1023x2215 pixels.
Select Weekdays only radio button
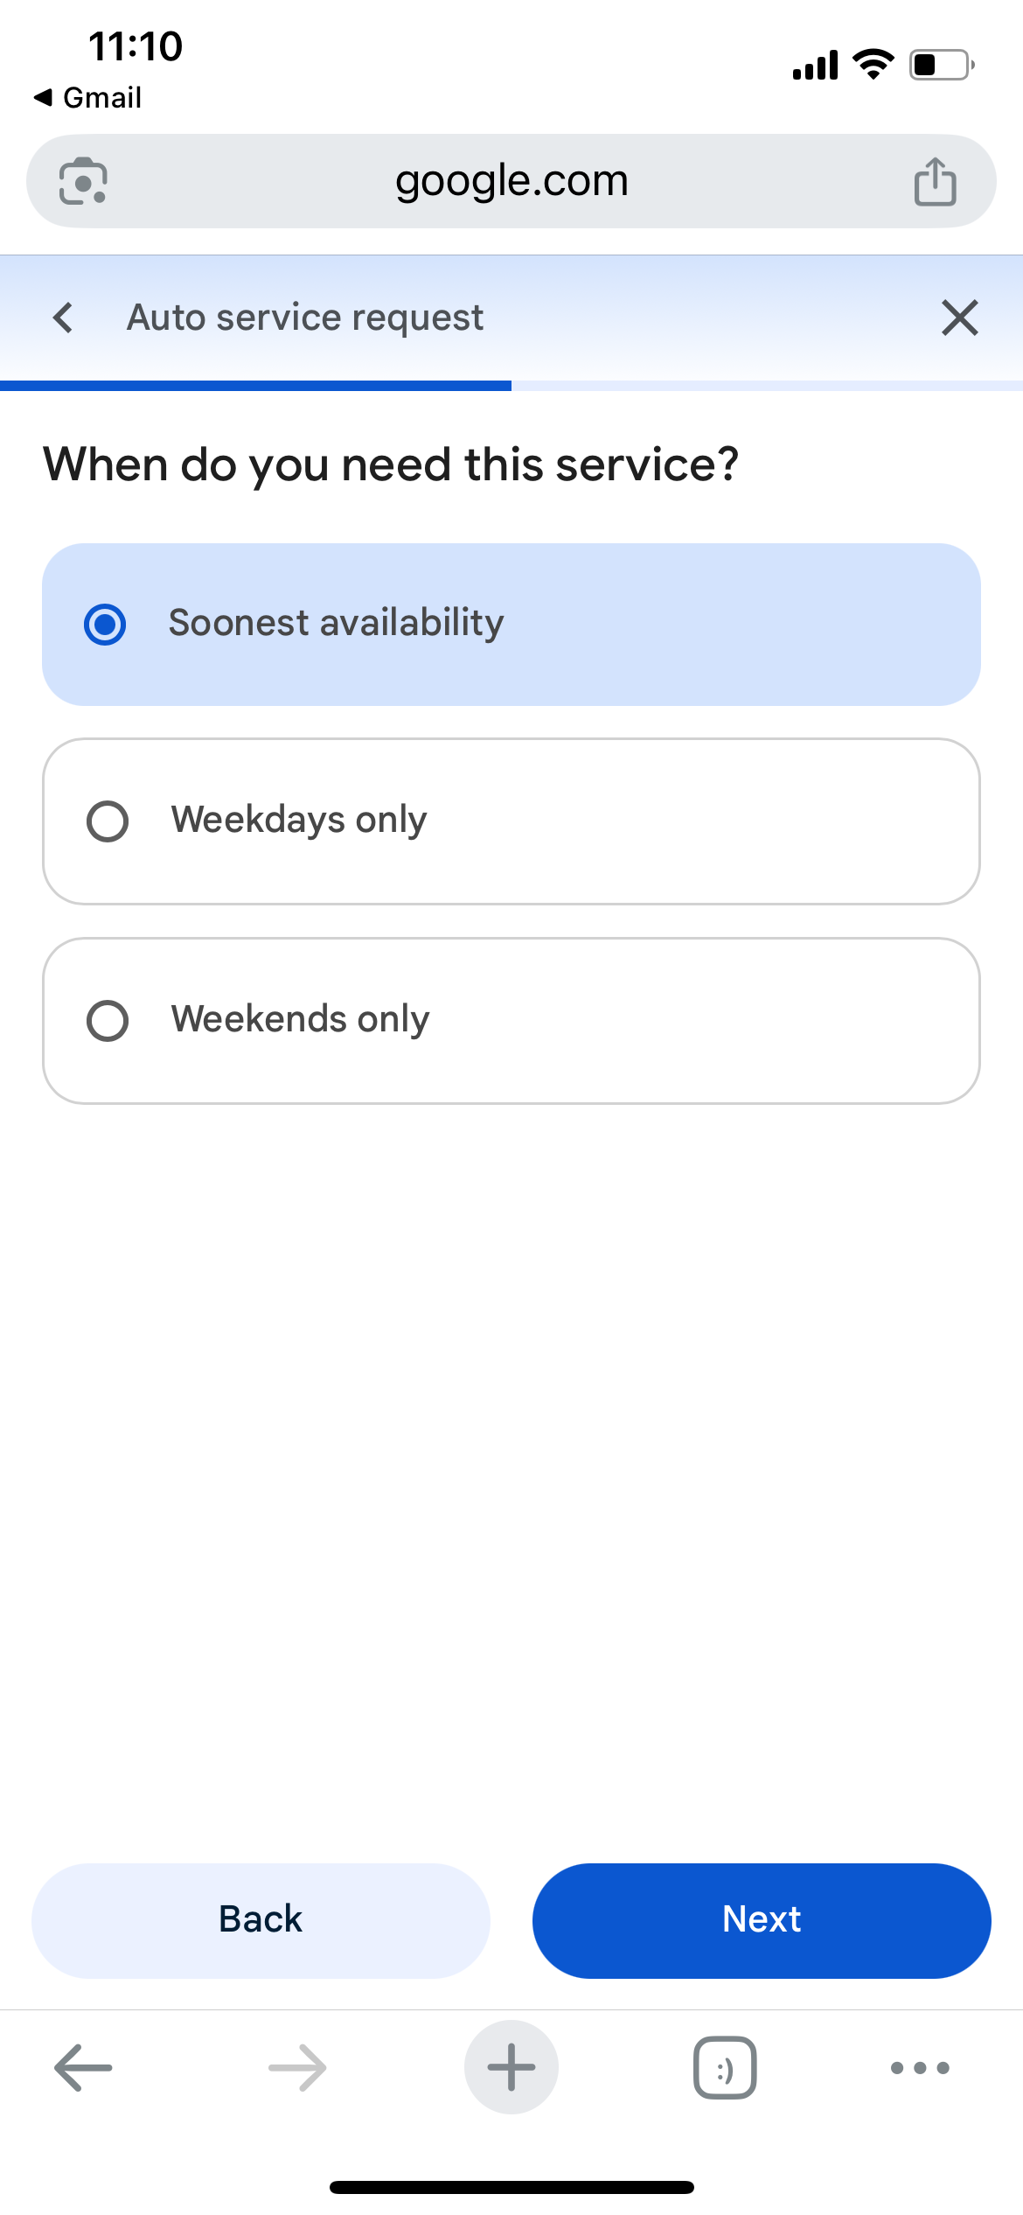(108, 821)
